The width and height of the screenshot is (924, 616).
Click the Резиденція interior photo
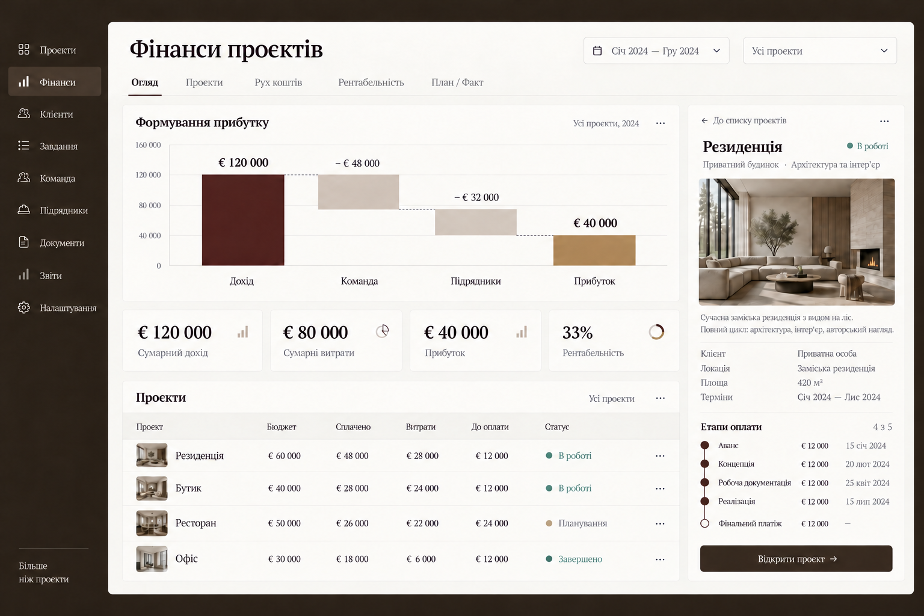(796, 242)
